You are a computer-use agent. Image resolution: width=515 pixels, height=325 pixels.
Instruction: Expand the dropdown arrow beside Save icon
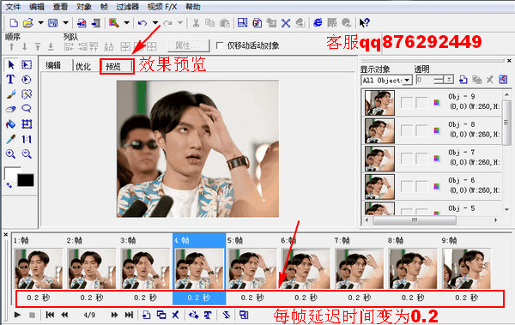(x=66, y=22)
